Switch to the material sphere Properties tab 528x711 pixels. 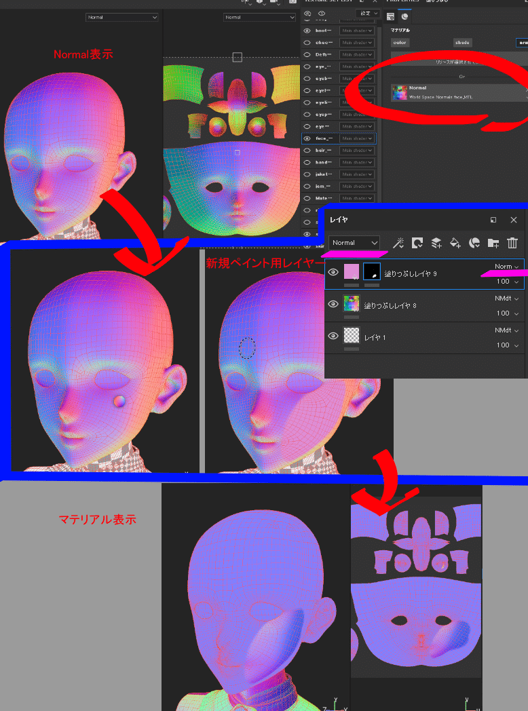pos(404,17)
